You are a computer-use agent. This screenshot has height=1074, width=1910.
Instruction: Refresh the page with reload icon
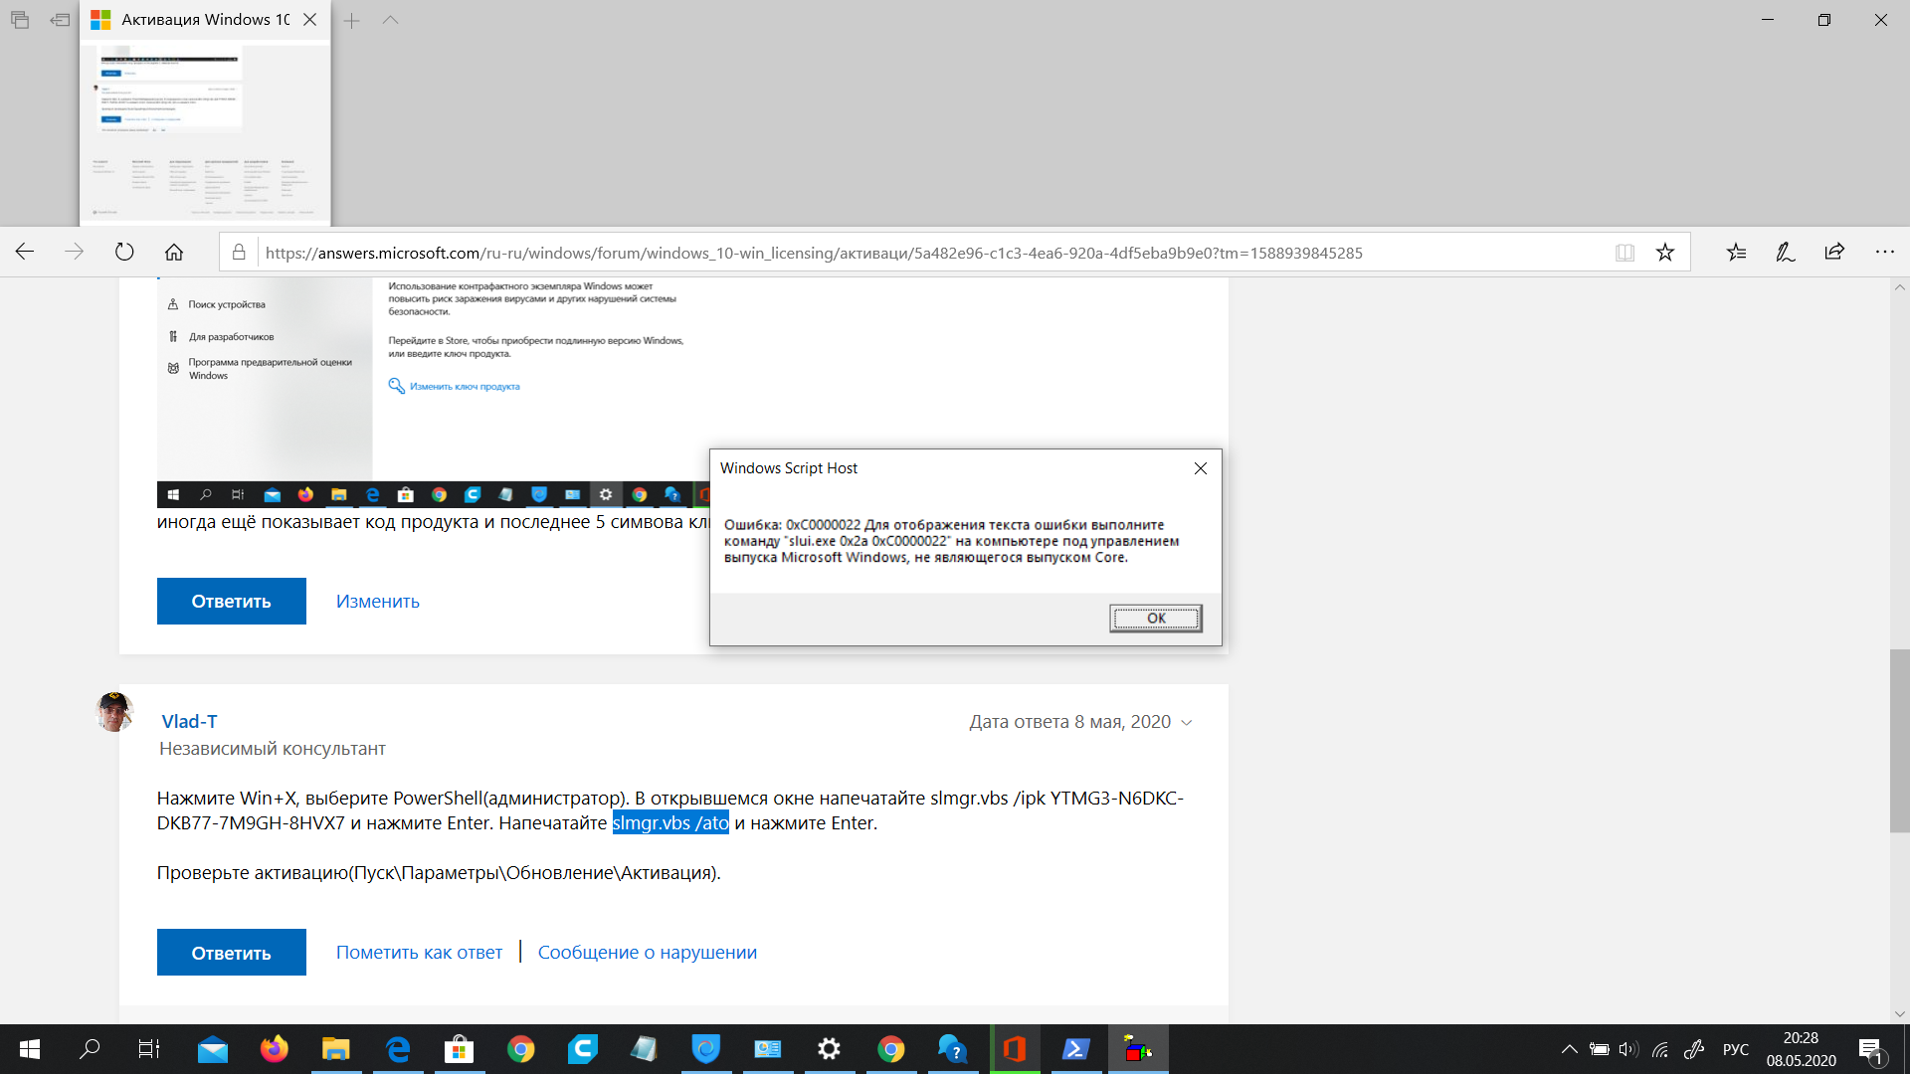[124, 252]
